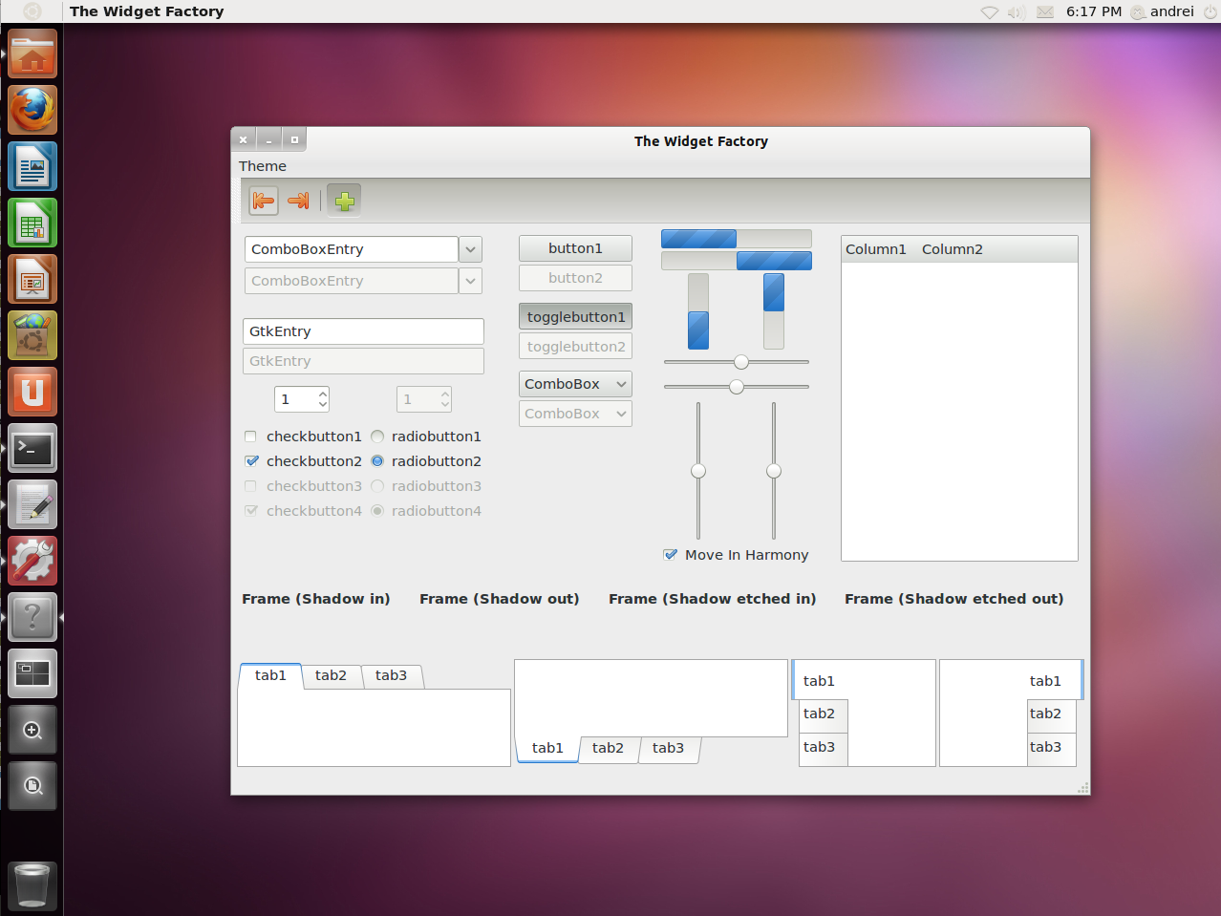Open the disabled ComboBox dropdown
Screen dimensions: 1221x916
pos(575,414)
